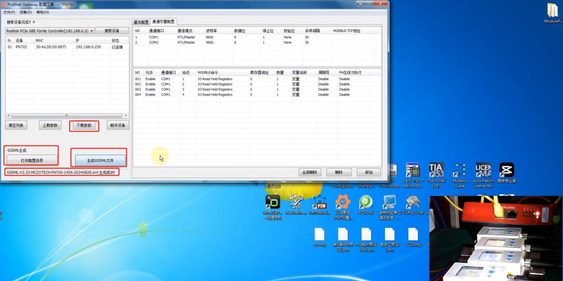
Task: Select the 兴达易控 PN700 configuration shortcut
Action: (x=343, y=207)
